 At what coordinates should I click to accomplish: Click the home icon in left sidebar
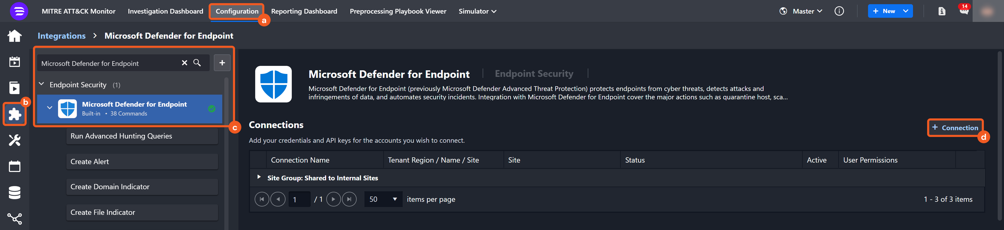click(x=14, y=36)
